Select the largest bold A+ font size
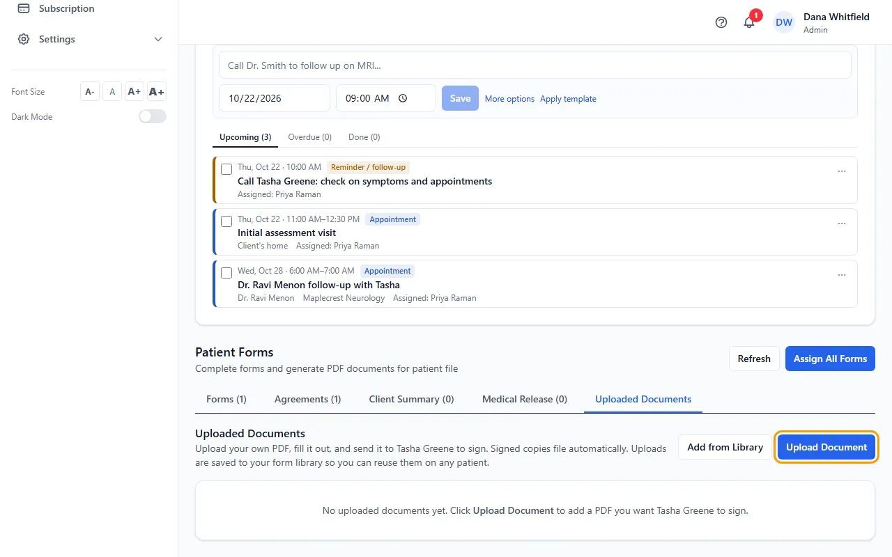 tap(157, 91)
